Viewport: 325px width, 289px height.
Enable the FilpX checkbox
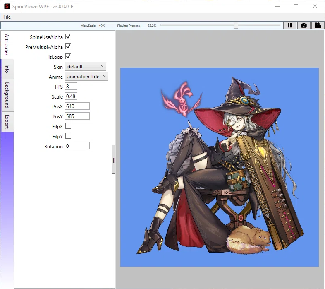click(x=68, y=126)
